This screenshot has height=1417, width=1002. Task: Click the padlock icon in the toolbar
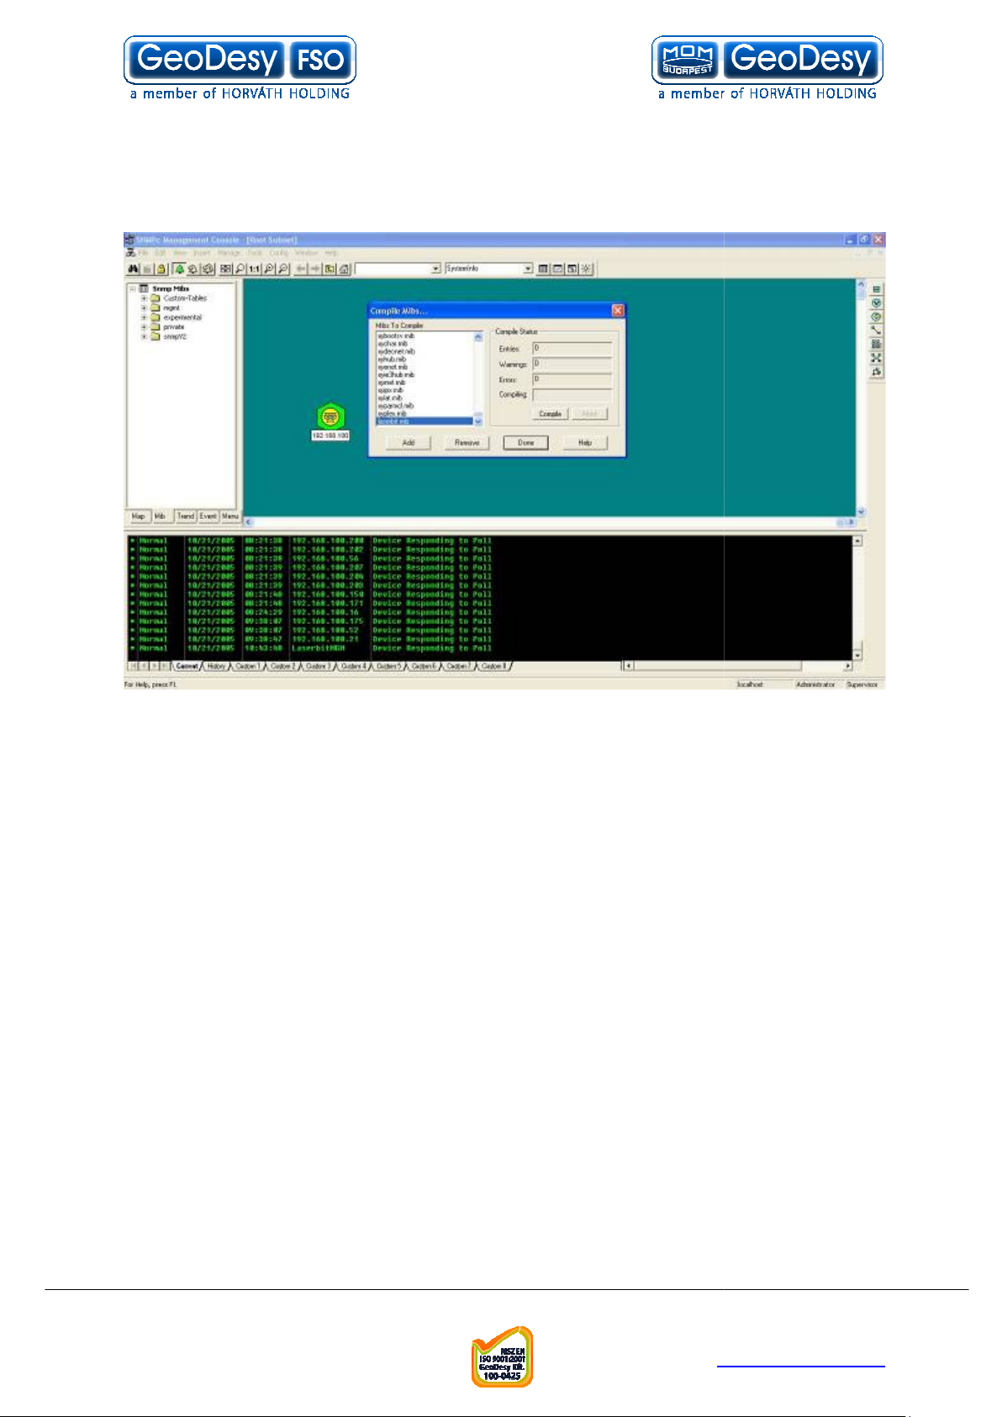click(161, 269)
